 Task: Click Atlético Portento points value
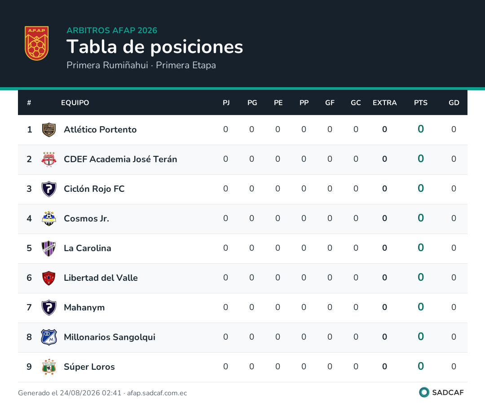click(421, 129)
